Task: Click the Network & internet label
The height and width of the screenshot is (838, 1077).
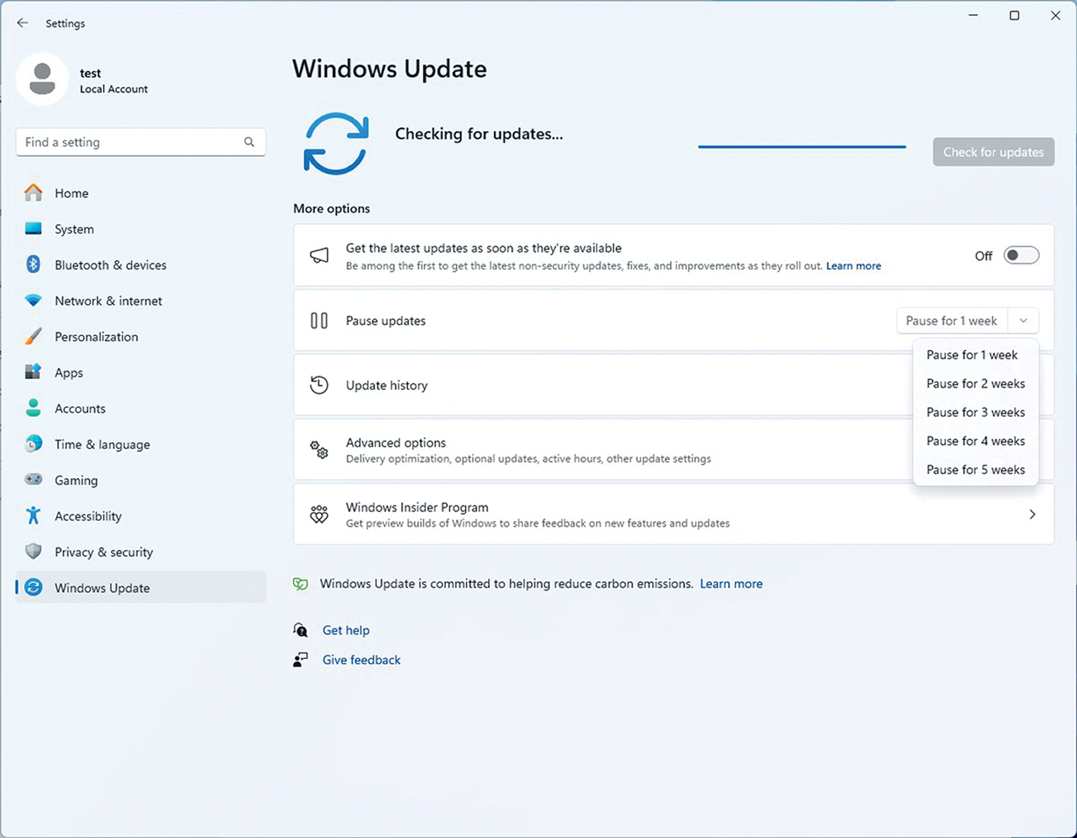Action: coord(108,301)
